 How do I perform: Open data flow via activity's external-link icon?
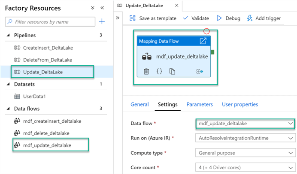tap(203, 41)
